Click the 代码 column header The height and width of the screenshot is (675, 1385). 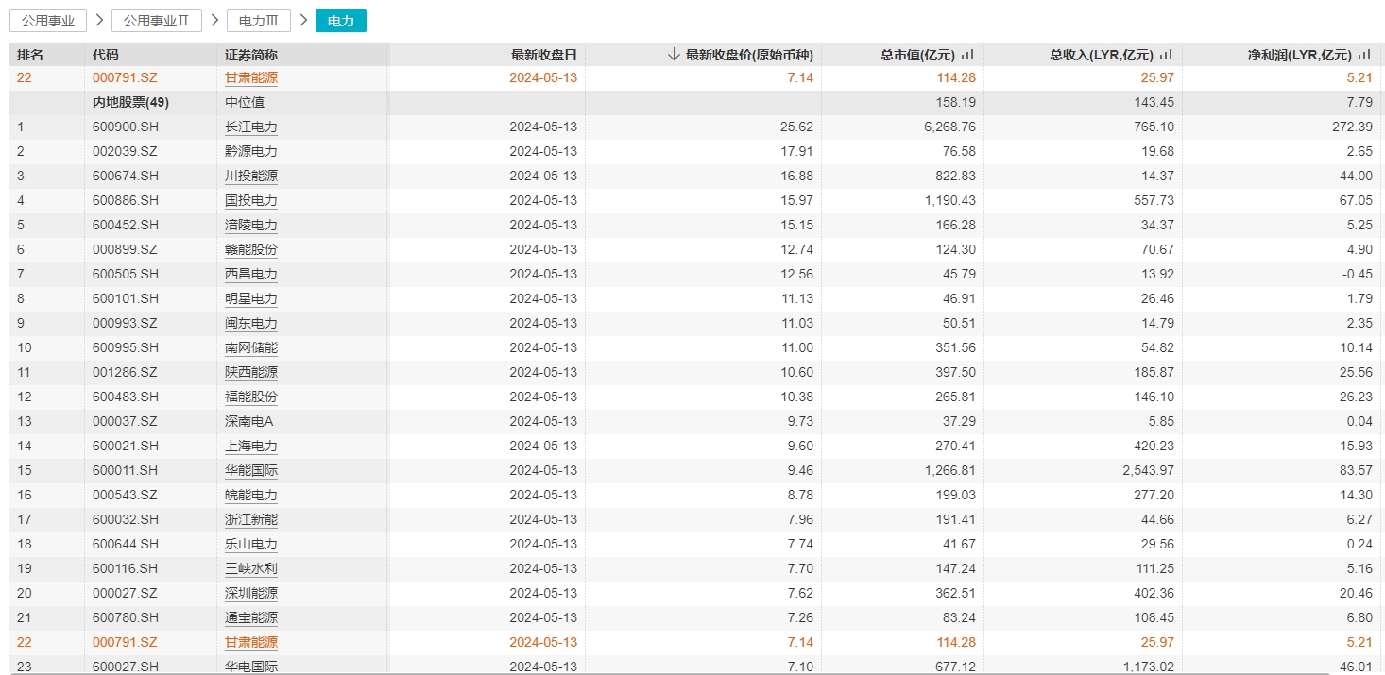[106, 55]
